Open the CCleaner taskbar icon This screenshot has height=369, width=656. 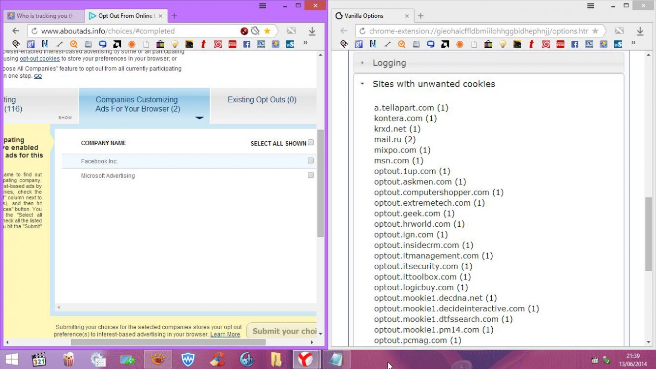coord(218,360)
